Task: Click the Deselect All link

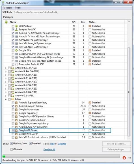Action: click(49, 150)
